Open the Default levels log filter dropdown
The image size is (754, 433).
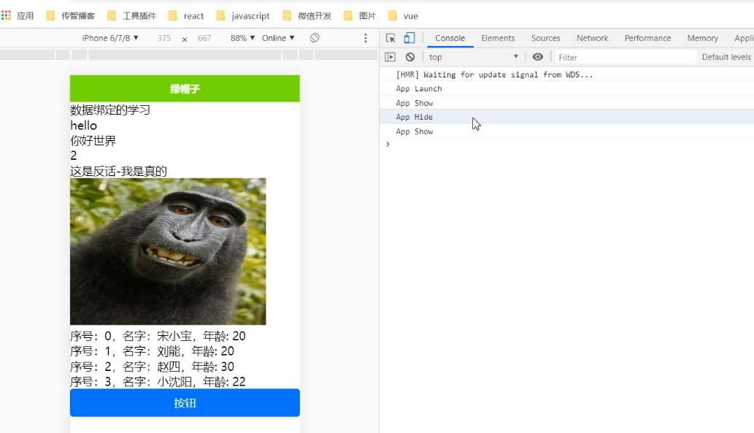pos(726,56)
